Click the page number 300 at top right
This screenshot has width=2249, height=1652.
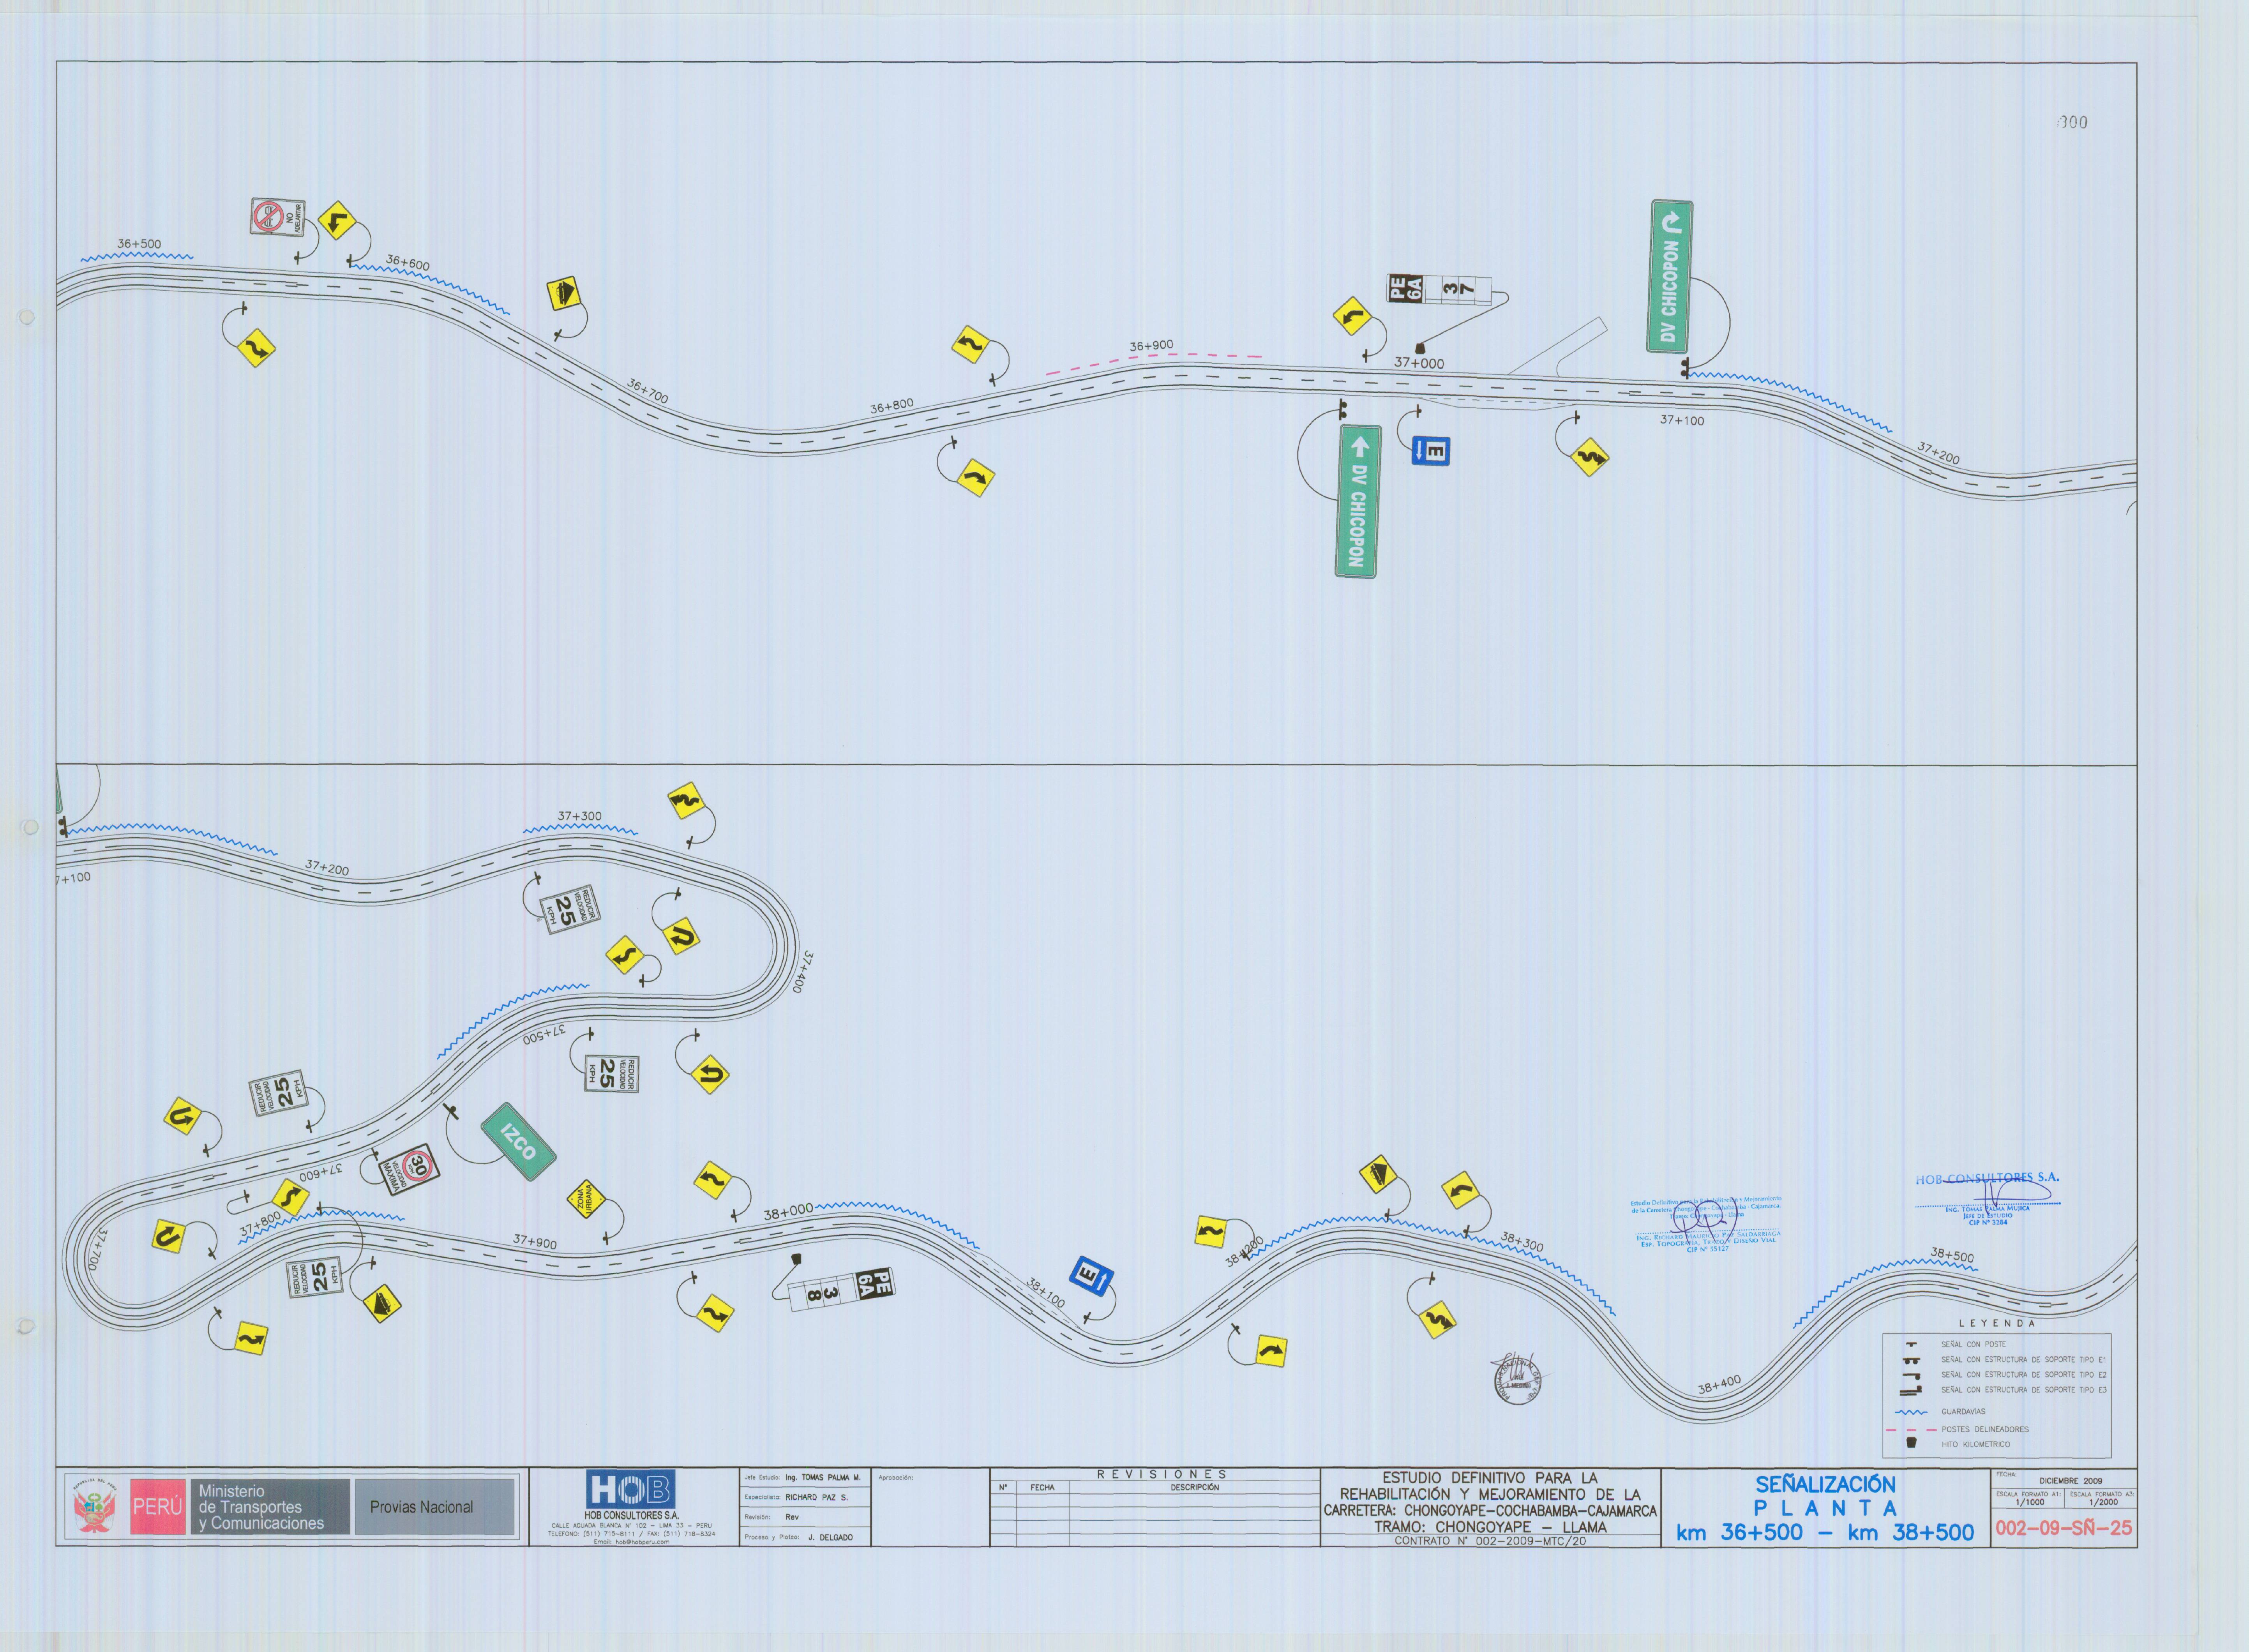(x=2073, y=122)
